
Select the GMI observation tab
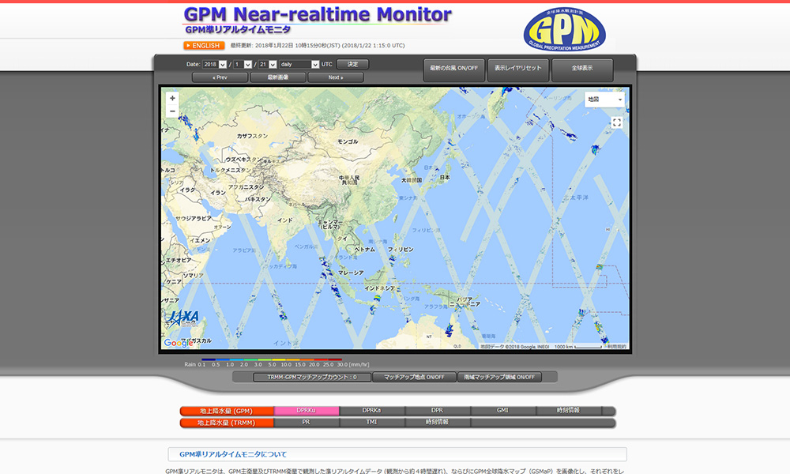[x=501, y=410]
